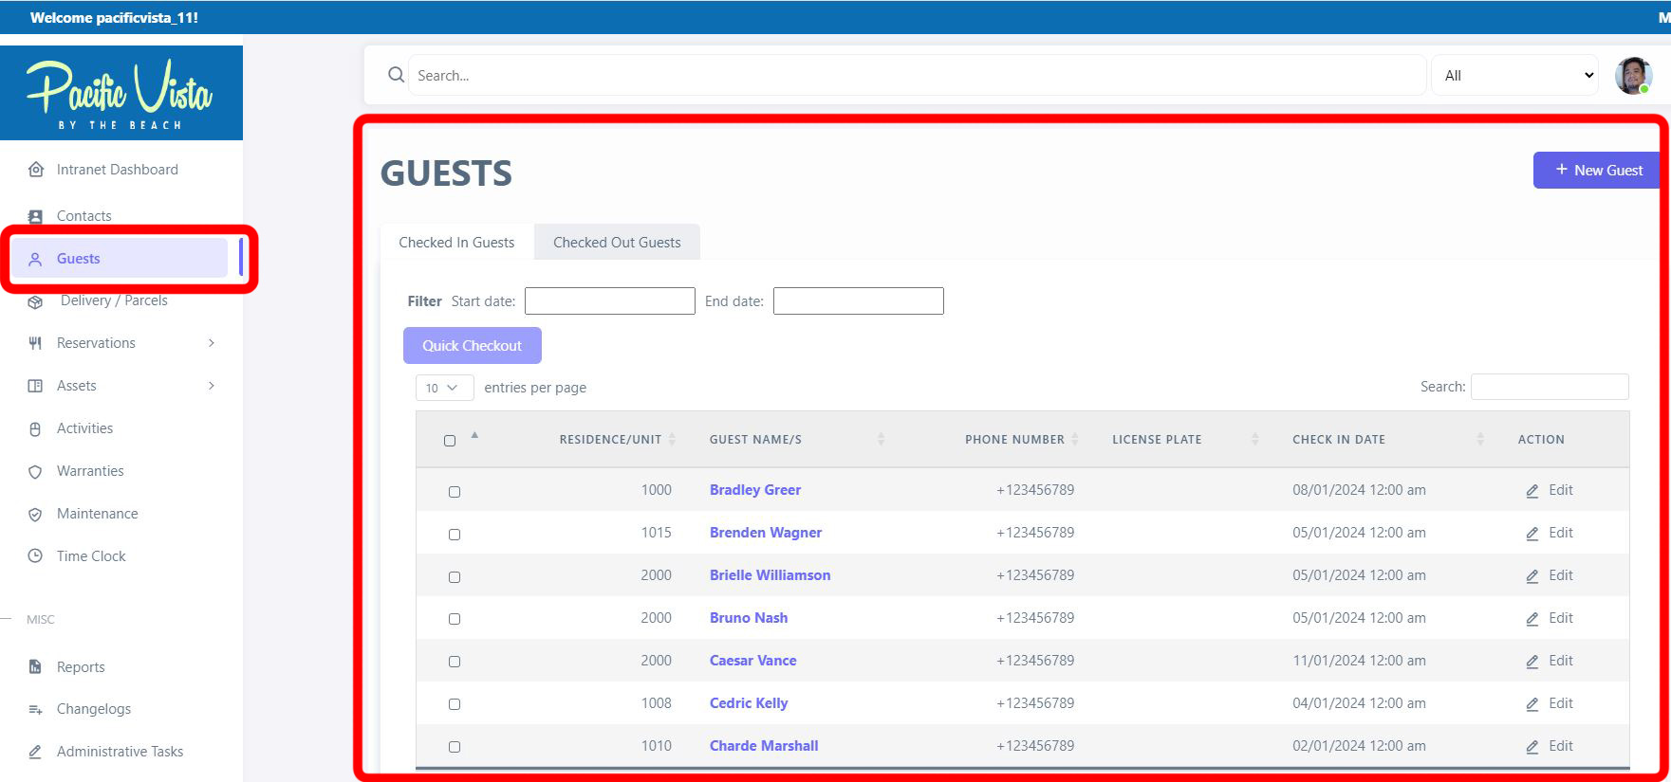Click the Intranet Dashboard home icon
This screenshot has width=1671, height=782.
[x=35, y=170]
